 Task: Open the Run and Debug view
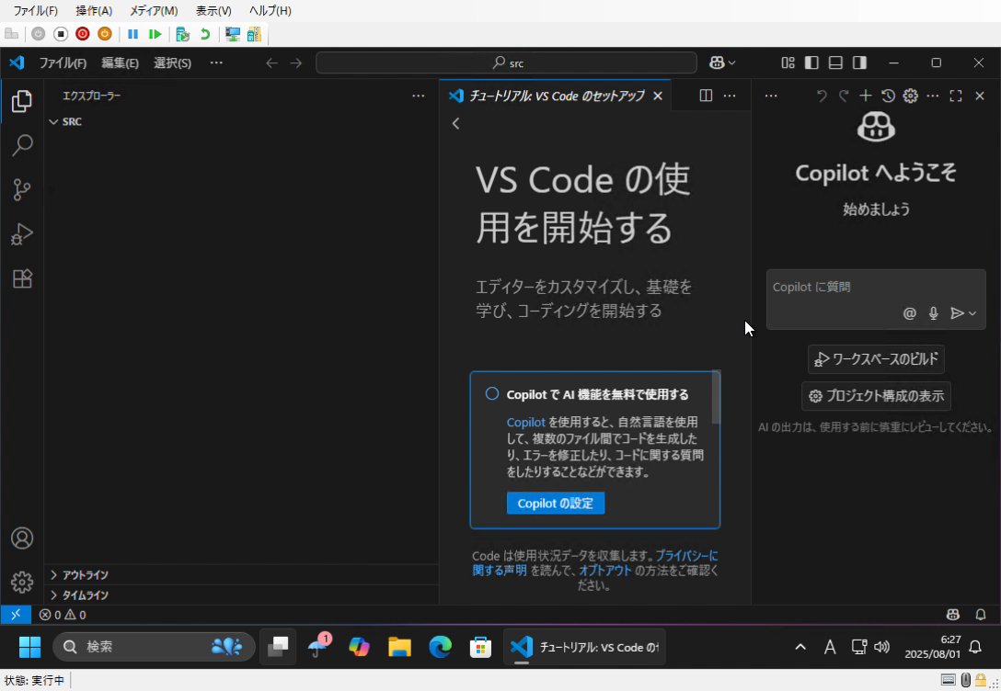22,234
